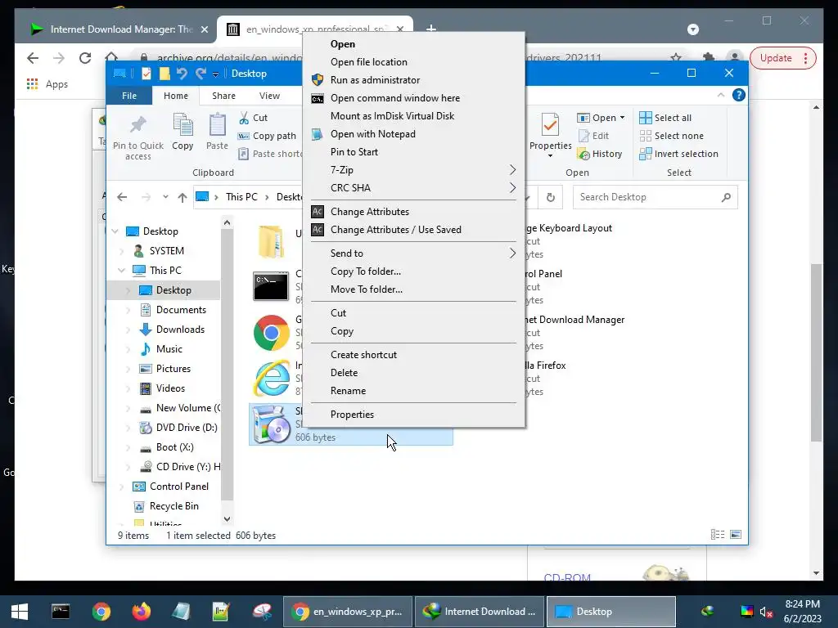Image resolution: width=838 pixels, height=628 pixels.
Task: Click command prompt shortcut icon in list
Action: (271, 285)
